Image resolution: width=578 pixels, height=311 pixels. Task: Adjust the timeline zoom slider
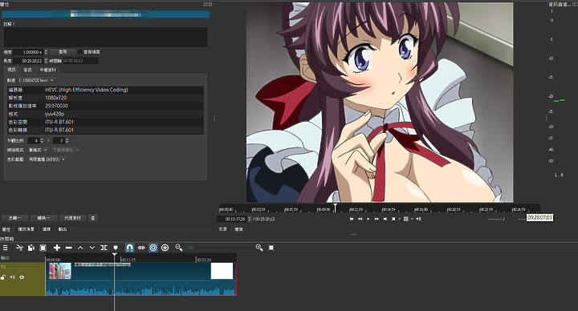click(x=220, y=248)
